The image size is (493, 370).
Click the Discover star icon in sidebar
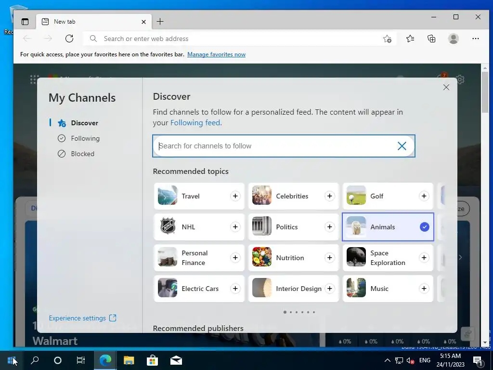coord(62,123)
